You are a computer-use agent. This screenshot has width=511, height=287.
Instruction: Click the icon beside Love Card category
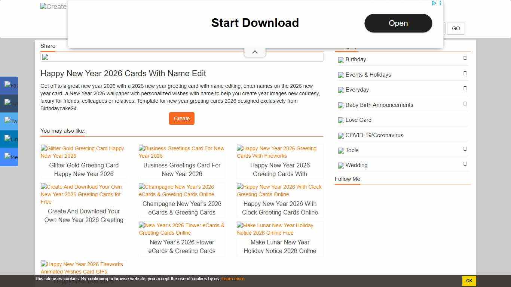pyautogui.click(x=341, y=120)
